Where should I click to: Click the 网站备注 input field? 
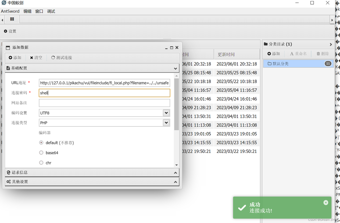click(x=104, y=103)
